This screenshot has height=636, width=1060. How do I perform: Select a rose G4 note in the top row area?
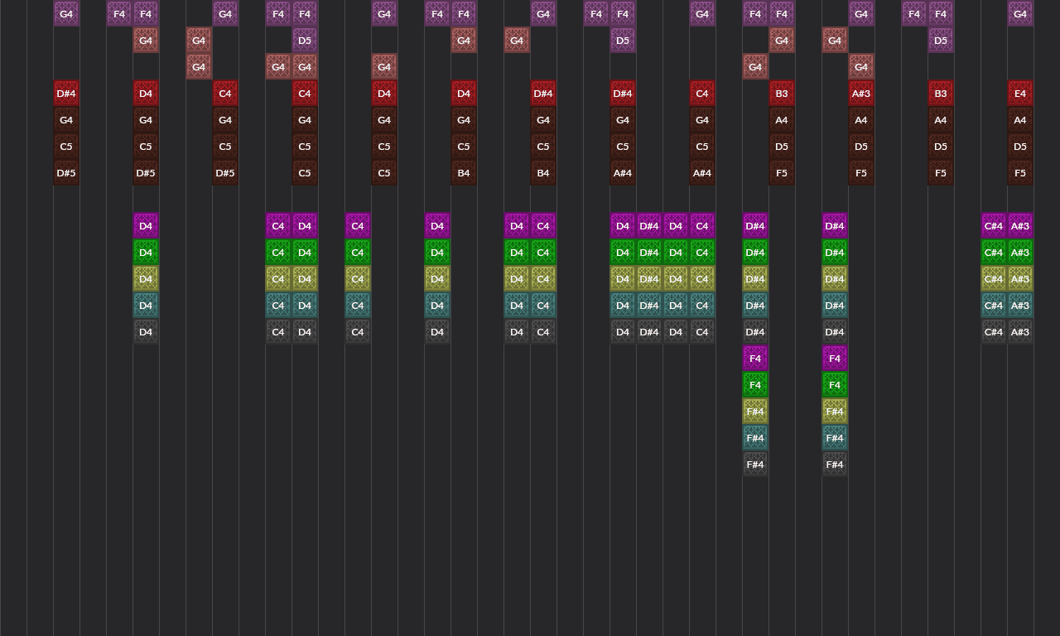[x=464, y=40]
